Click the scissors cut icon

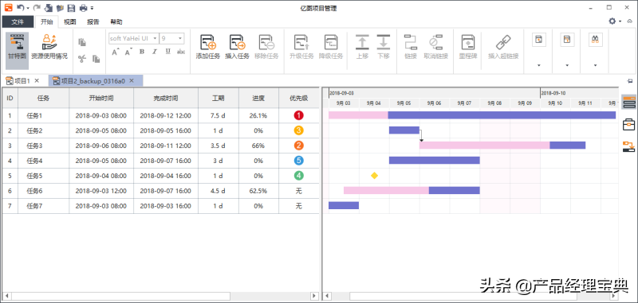coord(82,59)
